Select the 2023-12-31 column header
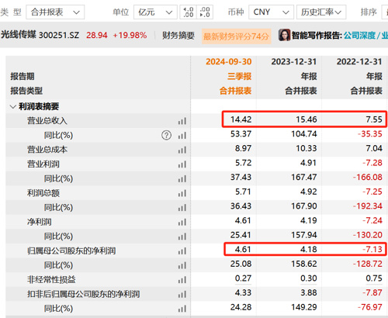The image size is (388, 318). coord(294,62)
